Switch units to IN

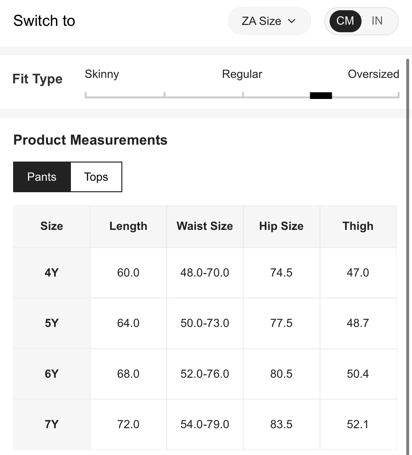coord(377,21)
